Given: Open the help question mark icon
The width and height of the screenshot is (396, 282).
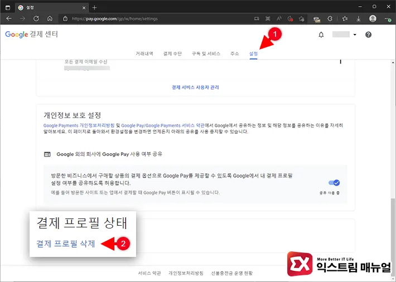Looking at the screenshot, I should coord(368,35).
